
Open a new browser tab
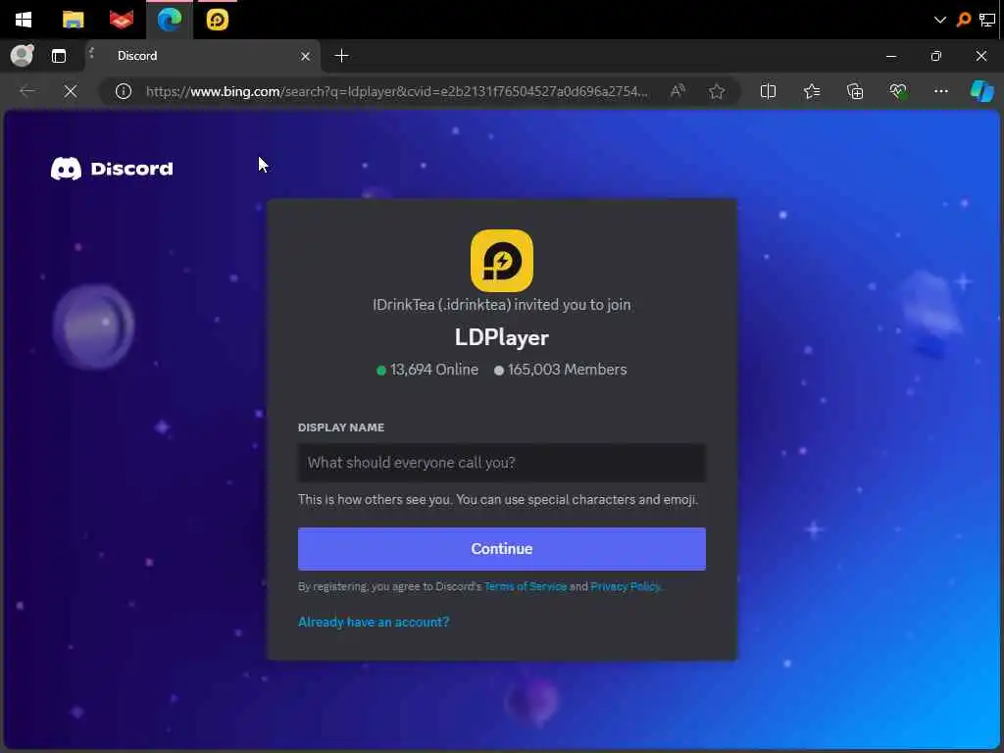tap(342, 56)
